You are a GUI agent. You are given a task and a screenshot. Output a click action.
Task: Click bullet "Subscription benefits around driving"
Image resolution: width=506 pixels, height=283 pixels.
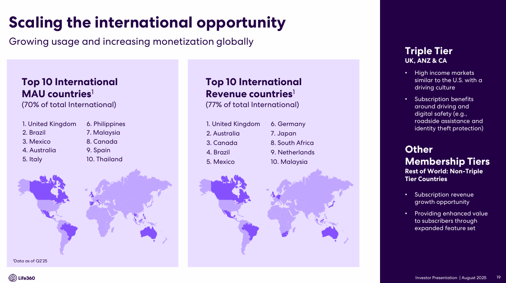click(449, 114)
